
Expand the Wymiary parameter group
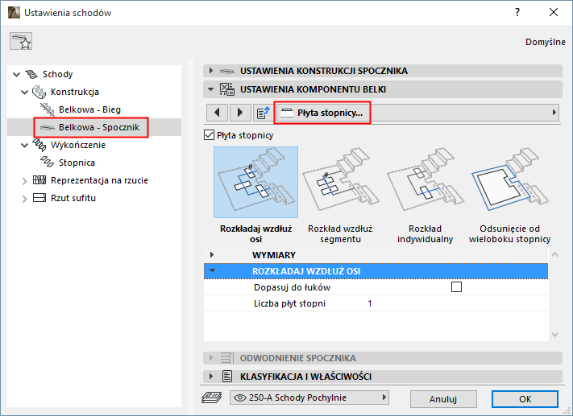(x=212, y=255)
